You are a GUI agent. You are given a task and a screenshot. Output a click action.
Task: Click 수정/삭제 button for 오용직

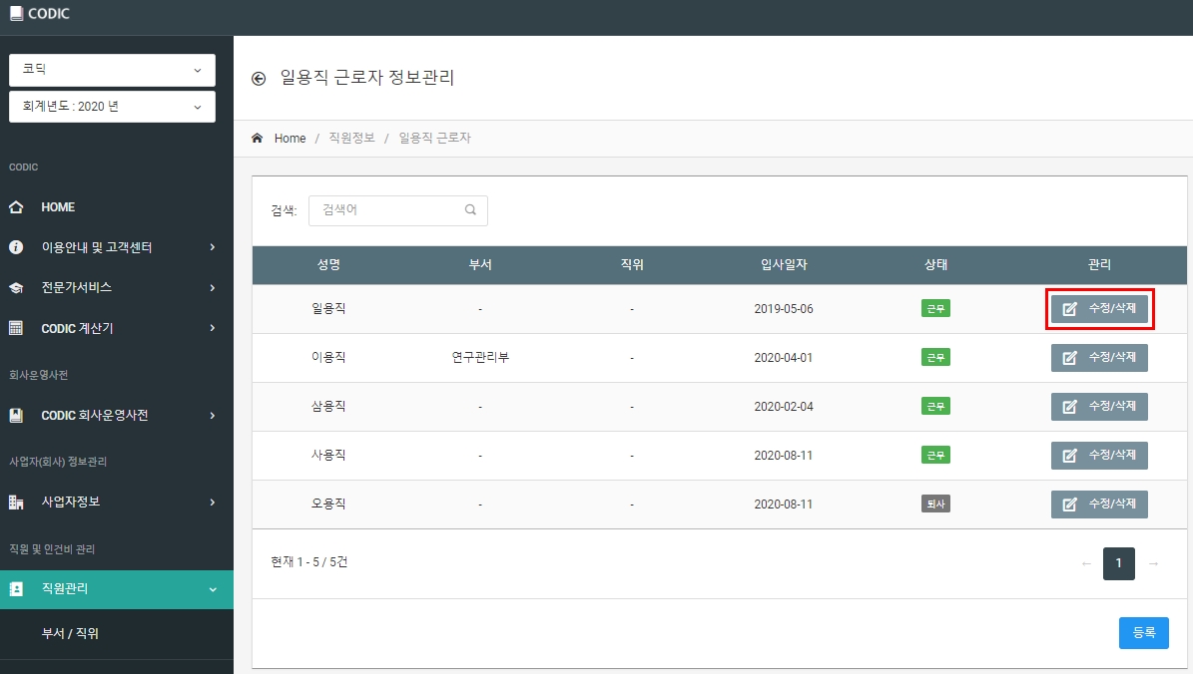click(x=1099, y=504)
